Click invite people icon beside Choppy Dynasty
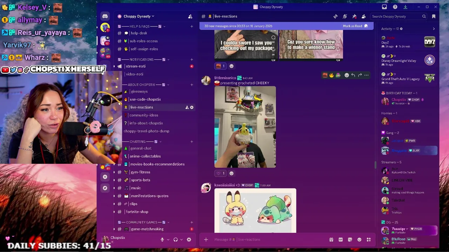449x252 pixels. pos(190,16)
